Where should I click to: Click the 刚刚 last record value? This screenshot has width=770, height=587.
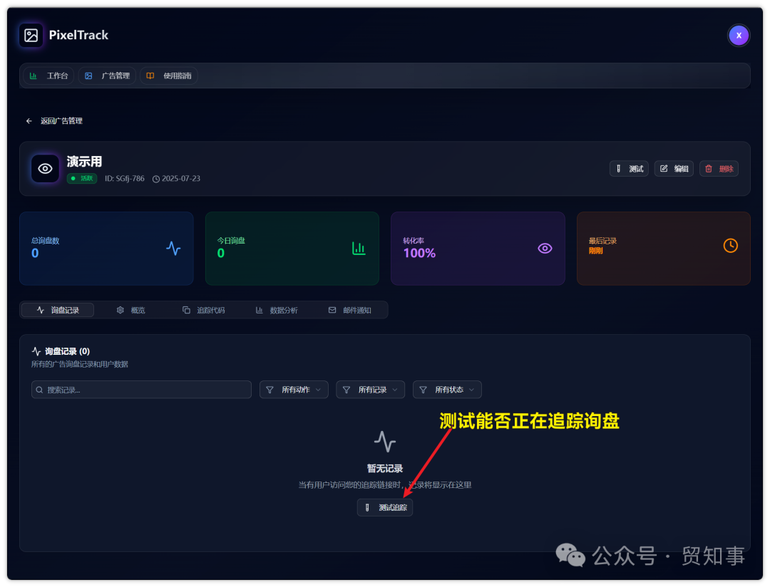[595, 251]
